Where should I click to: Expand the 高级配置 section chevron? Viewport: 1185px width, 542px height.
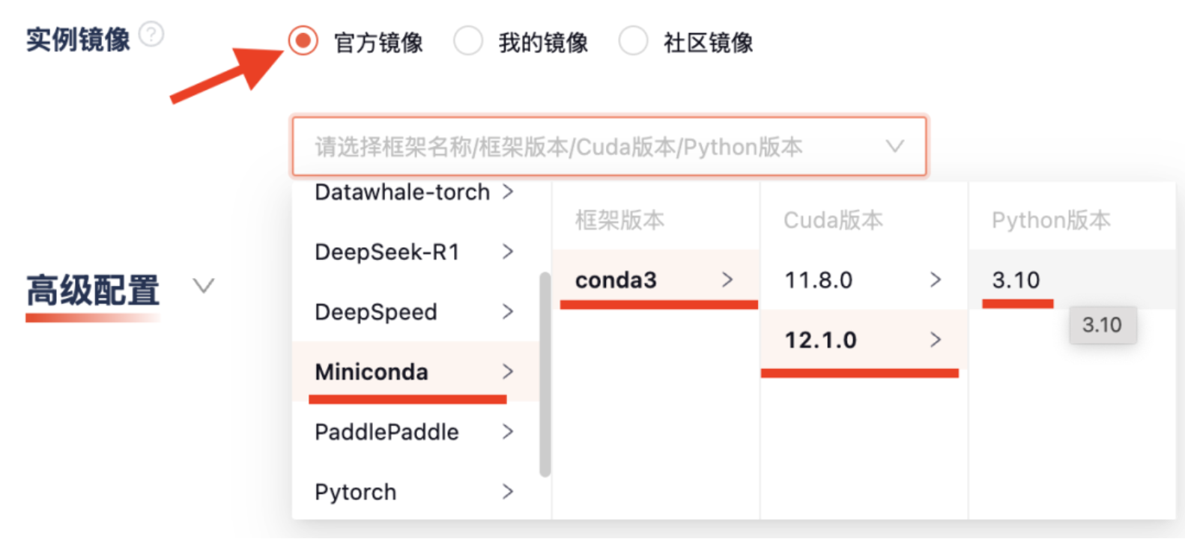click(204, 286)
